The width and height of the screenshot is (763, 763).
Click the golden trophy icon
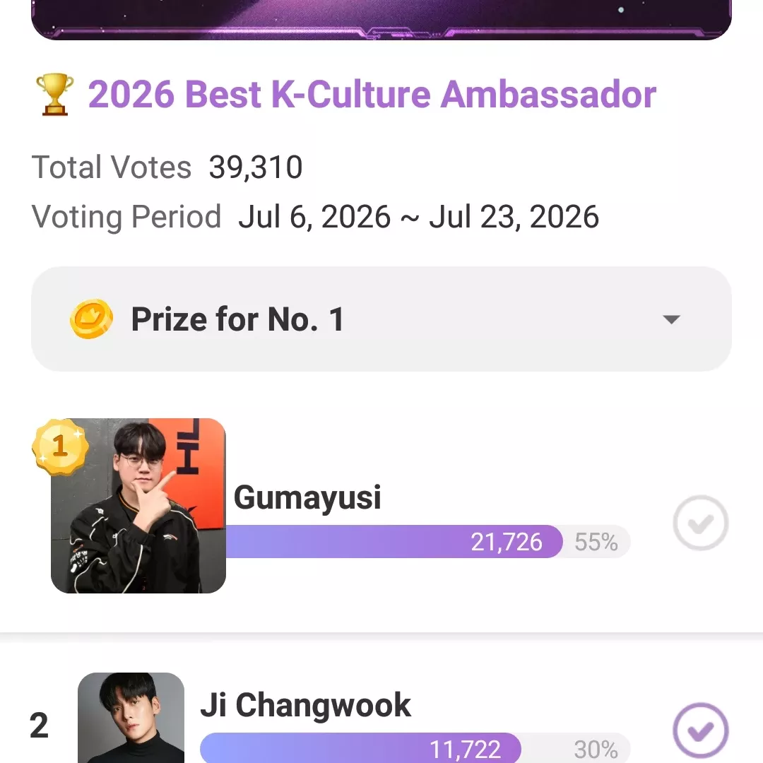[x=55, y=95]
